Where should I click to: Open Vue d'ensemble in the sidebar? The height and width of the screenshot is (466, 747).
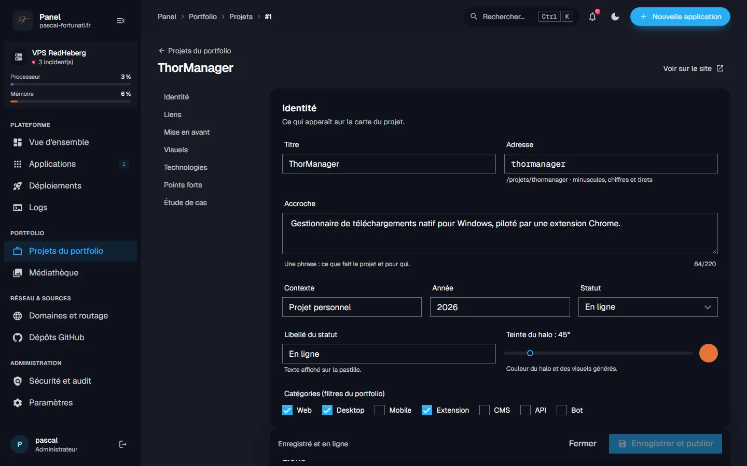click(x=71, y=142)
